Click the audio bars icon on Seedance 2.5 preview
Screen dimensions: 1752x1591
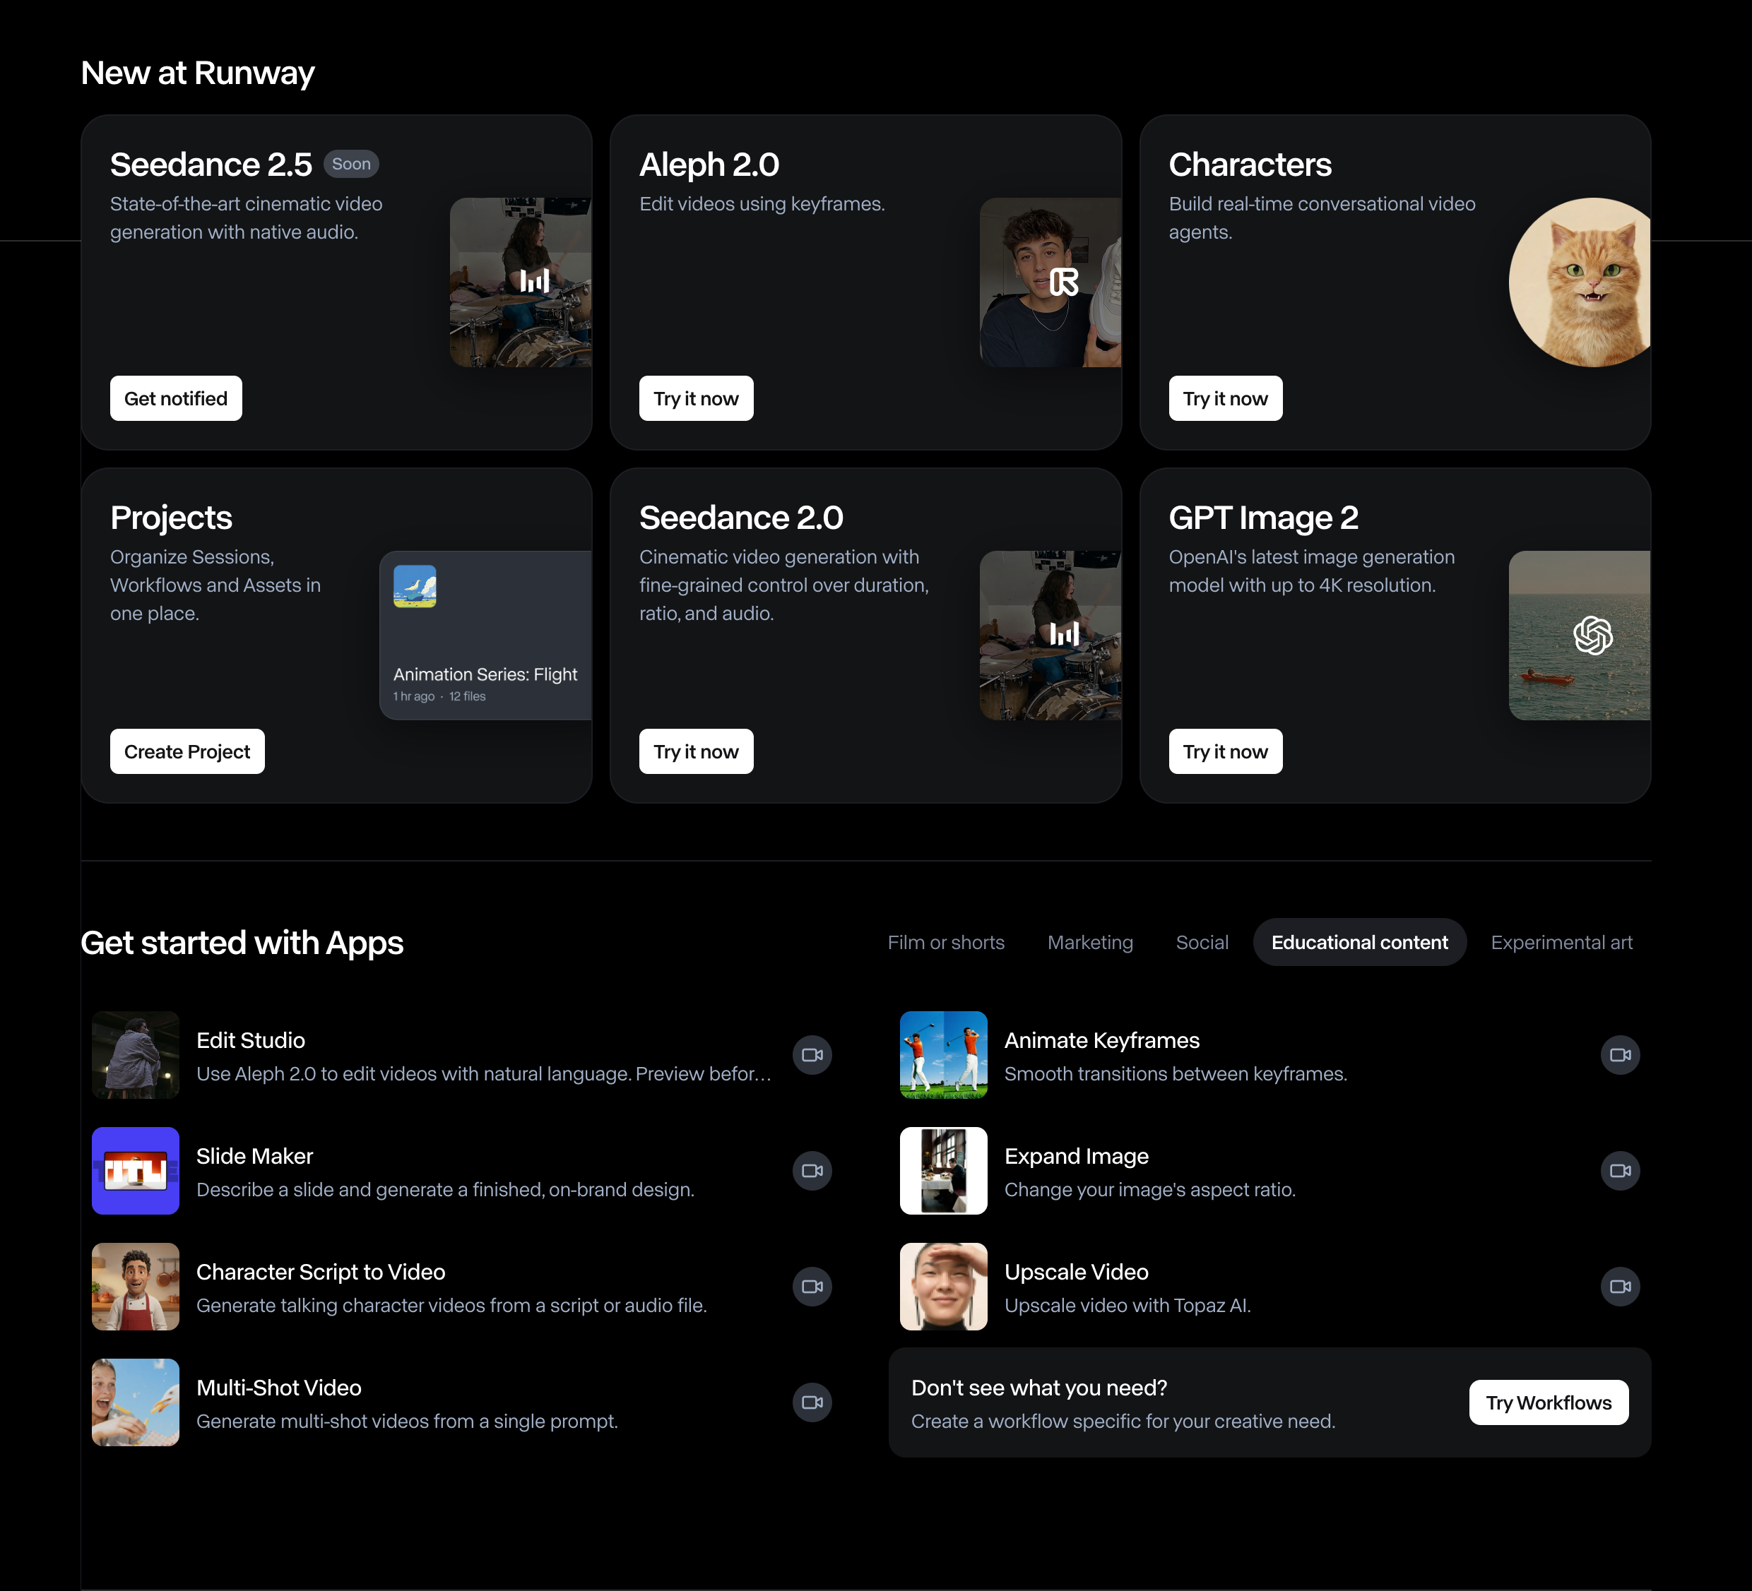[x=535, y=282]
